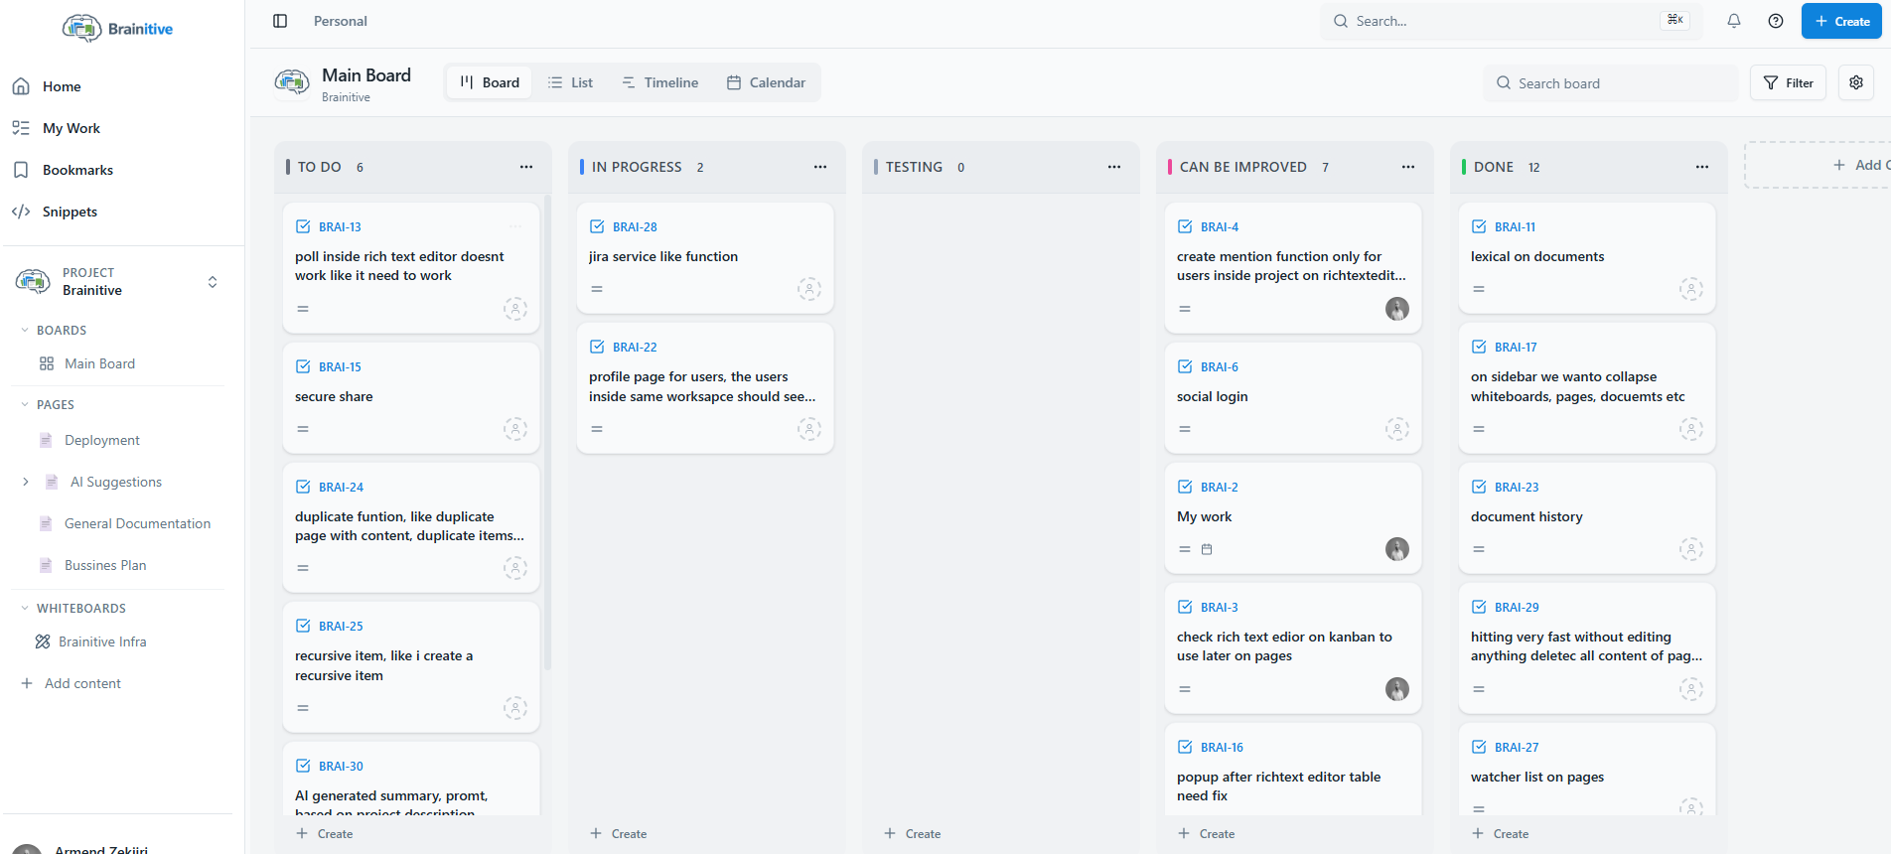
Task: Add a new column to board
Action: (1818, 165)
